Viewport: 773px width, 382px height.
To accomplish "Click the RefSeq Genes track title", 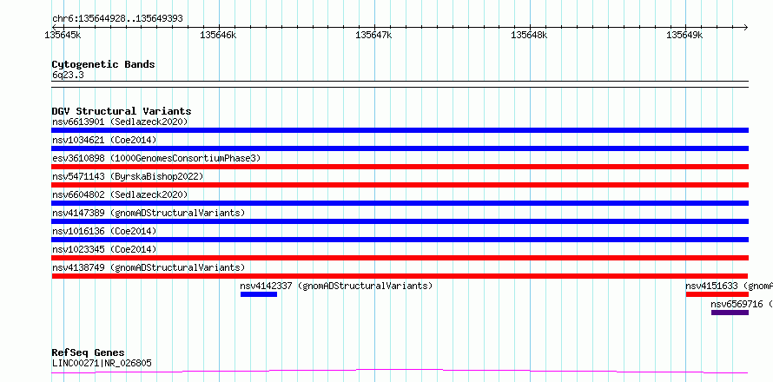I will point(89,353).
